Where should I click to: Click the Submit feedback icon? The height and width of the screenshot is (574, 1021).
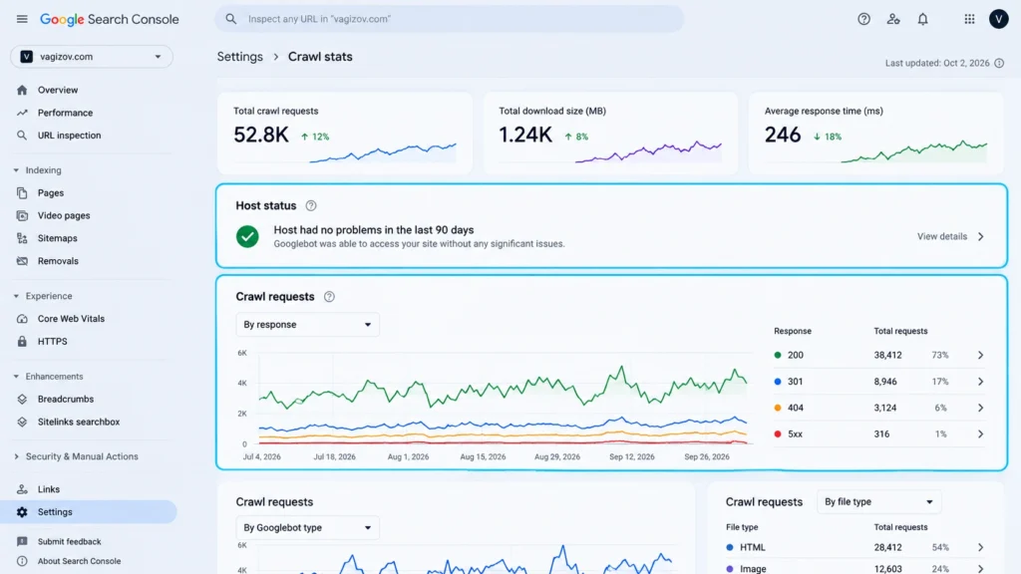tap(22, 541)
